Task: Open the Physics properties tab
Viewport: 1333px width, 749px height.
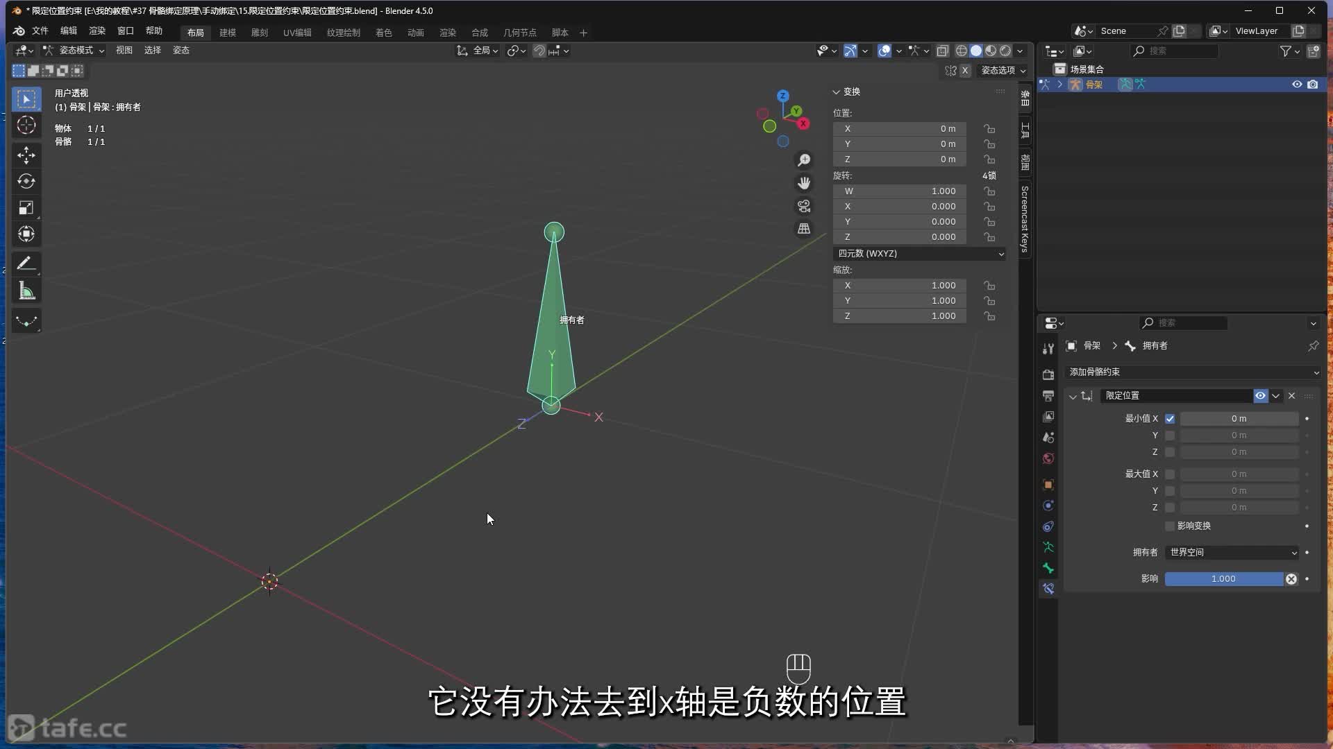Action: (1048, 505)
